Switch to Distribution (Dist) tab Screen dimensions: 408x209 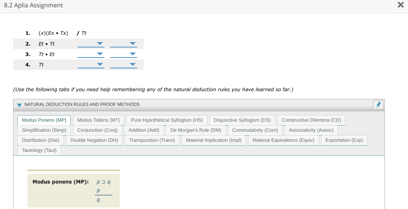41,140
